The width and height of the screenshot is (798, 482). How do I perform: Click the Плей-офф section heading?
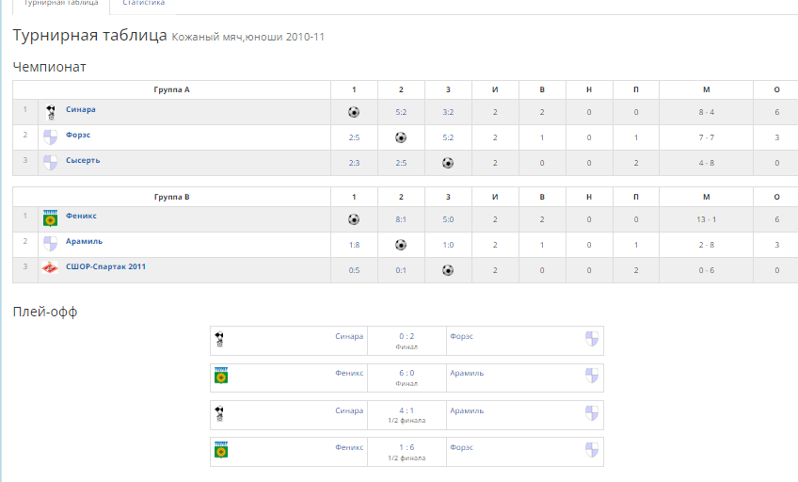tap(45, 312)
